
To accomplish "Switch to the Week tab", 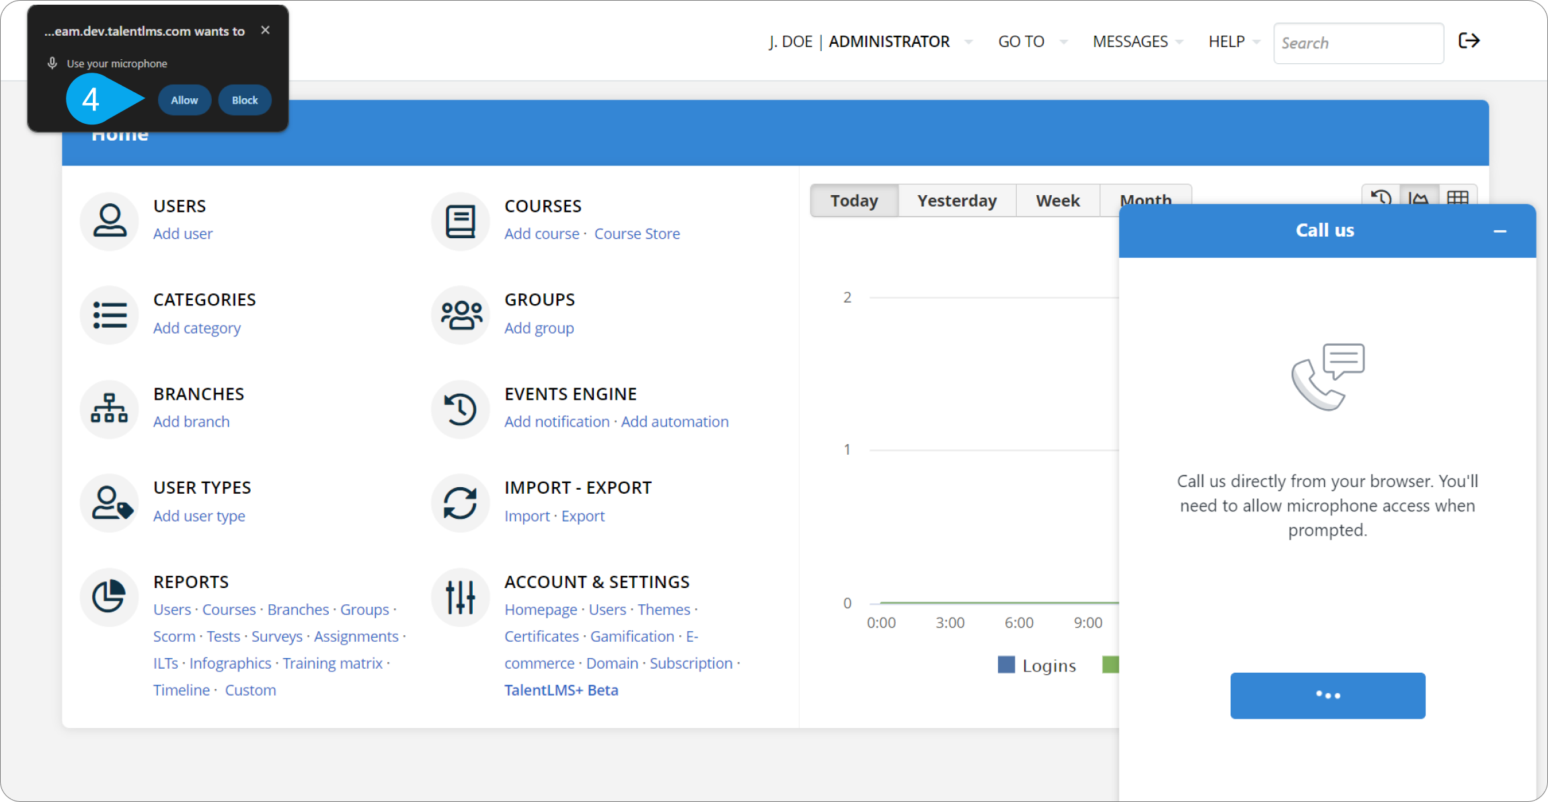I will click(1058, 200).
